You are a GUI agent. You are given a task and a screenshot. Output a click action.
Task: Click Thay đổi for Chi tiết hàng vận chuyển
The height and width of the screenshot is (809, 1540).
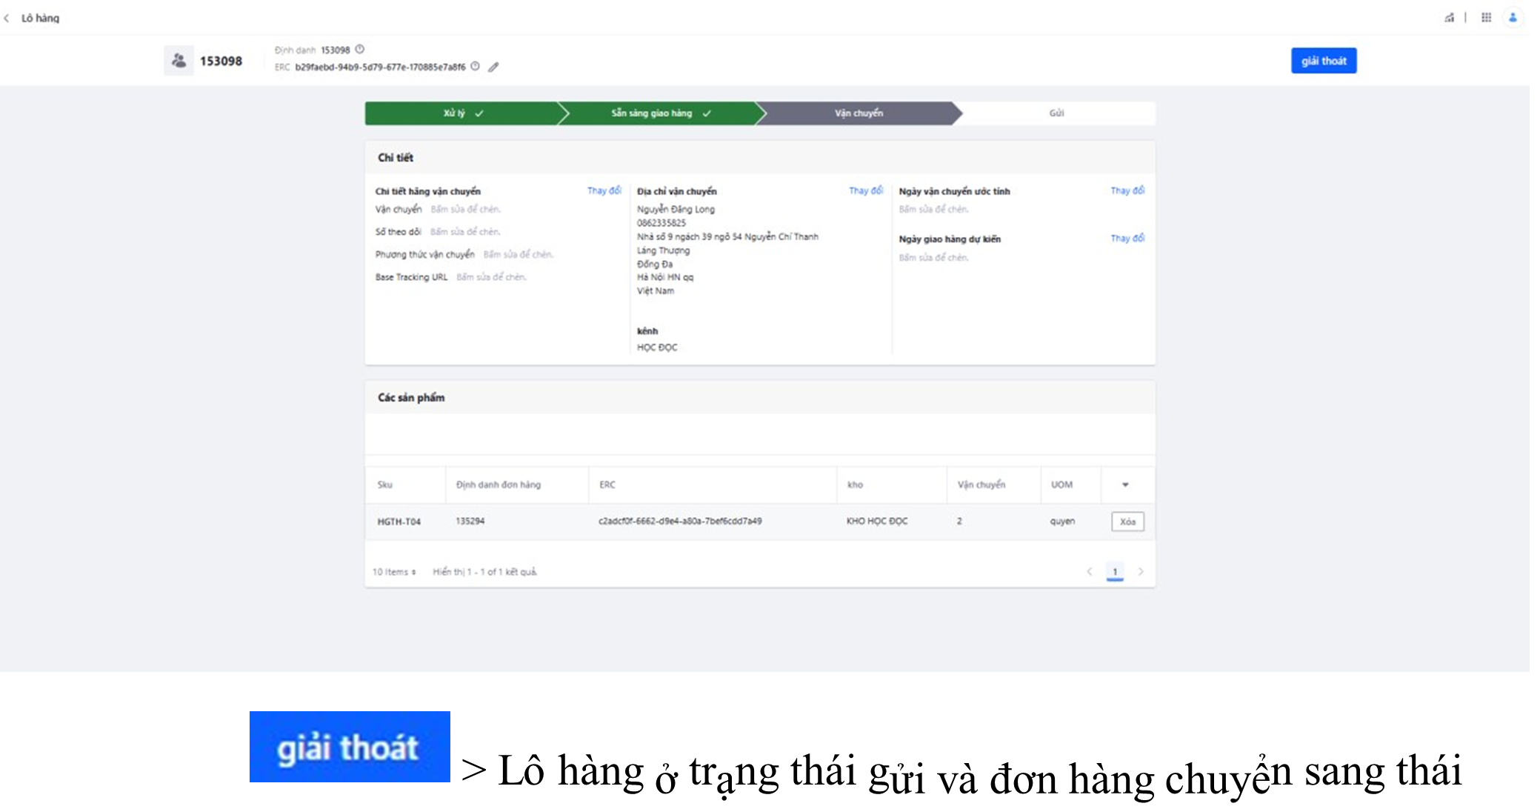point(604,190)
